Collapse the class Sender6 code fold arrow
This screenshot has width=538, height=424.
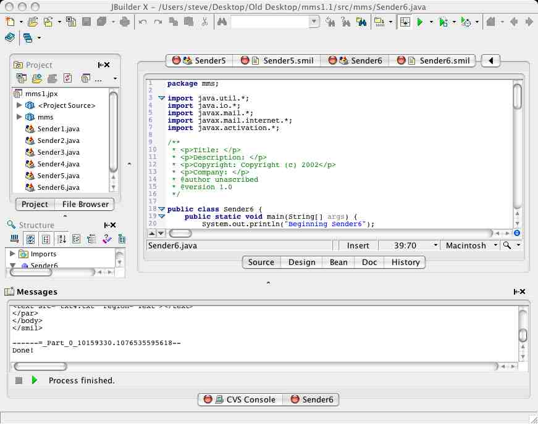tap(162, 210)
